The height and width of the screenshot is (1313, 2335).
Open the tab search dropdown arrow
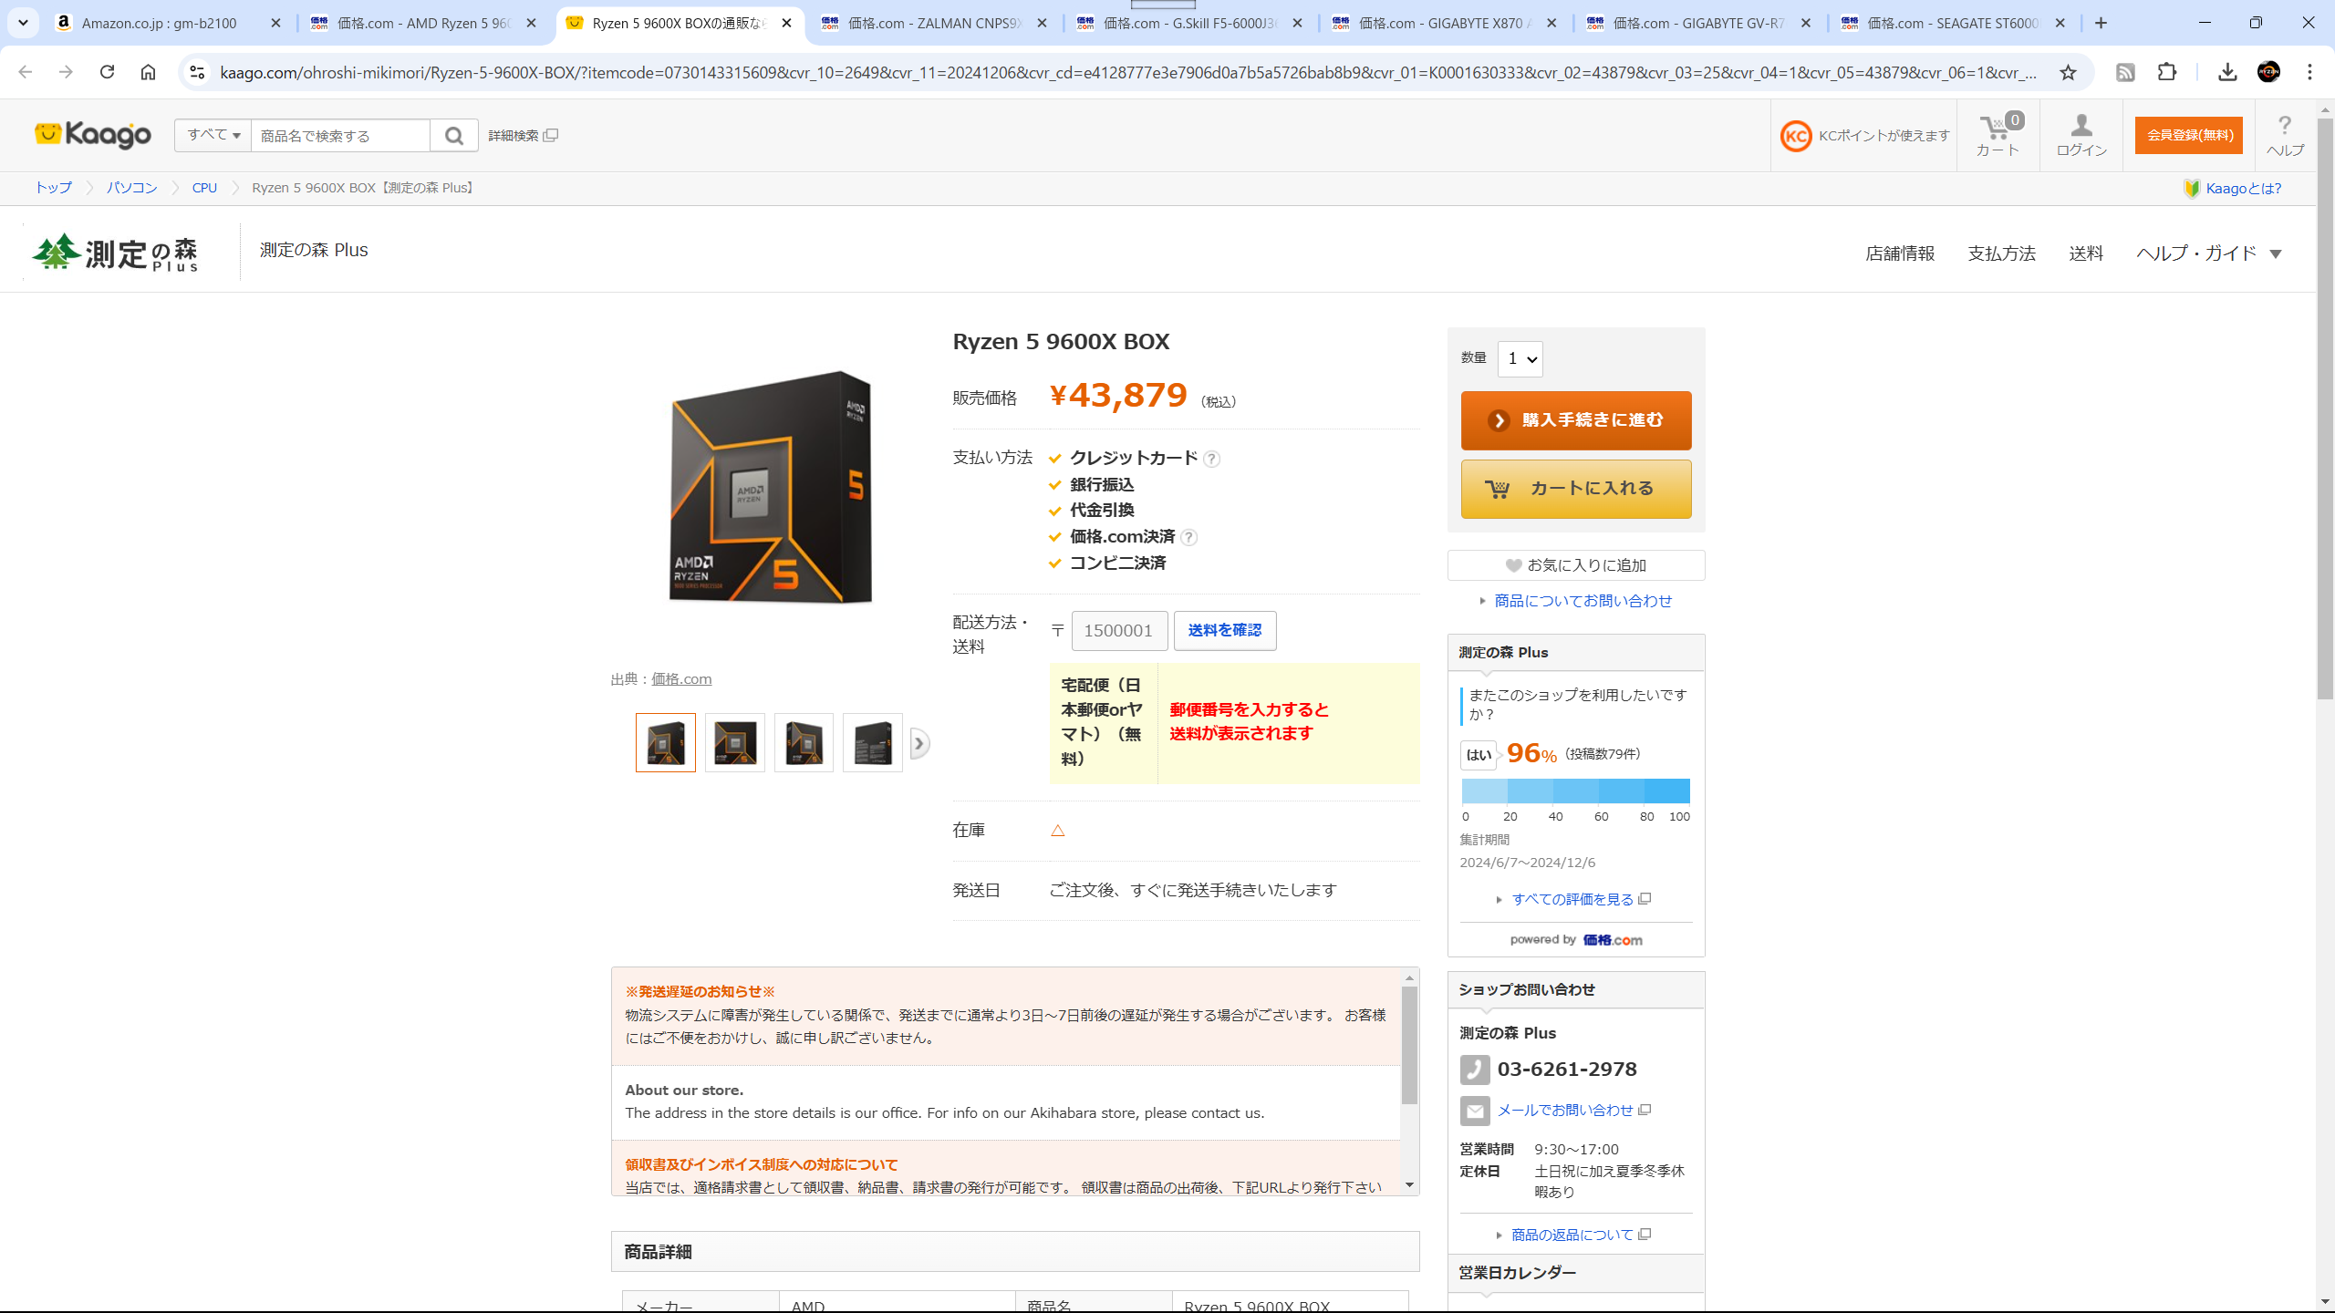23,23
